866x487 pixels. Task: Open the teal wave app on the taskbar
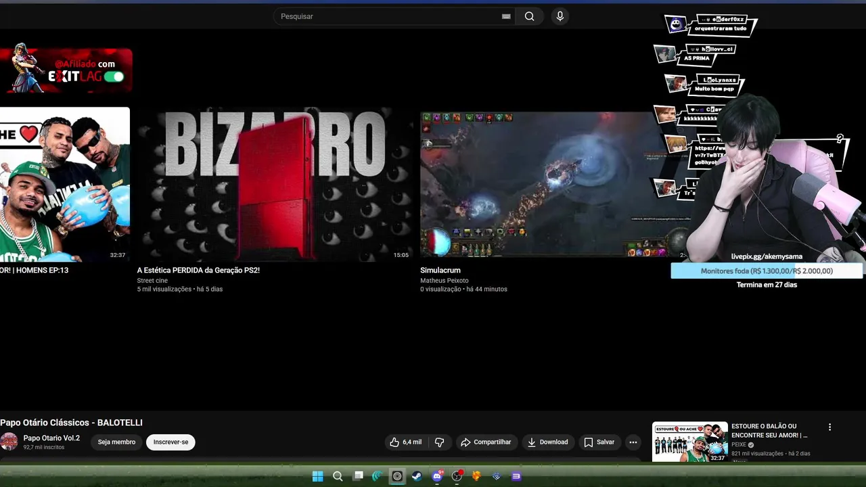377,476
